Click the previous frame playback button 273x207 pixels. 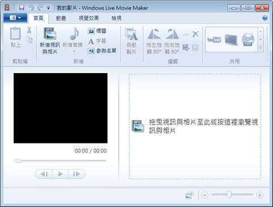point(44,174)
